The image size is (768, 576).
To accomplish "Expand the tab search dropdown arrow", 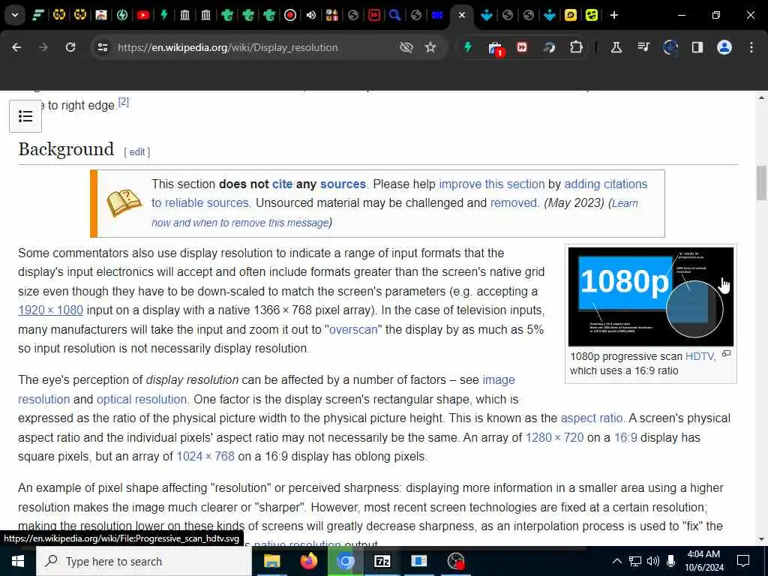I will point(15,15).
